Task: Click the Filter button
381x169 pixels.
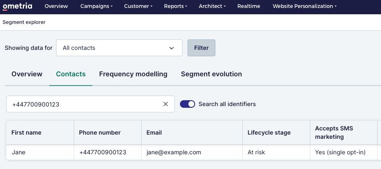Action: tap(201, 48)
